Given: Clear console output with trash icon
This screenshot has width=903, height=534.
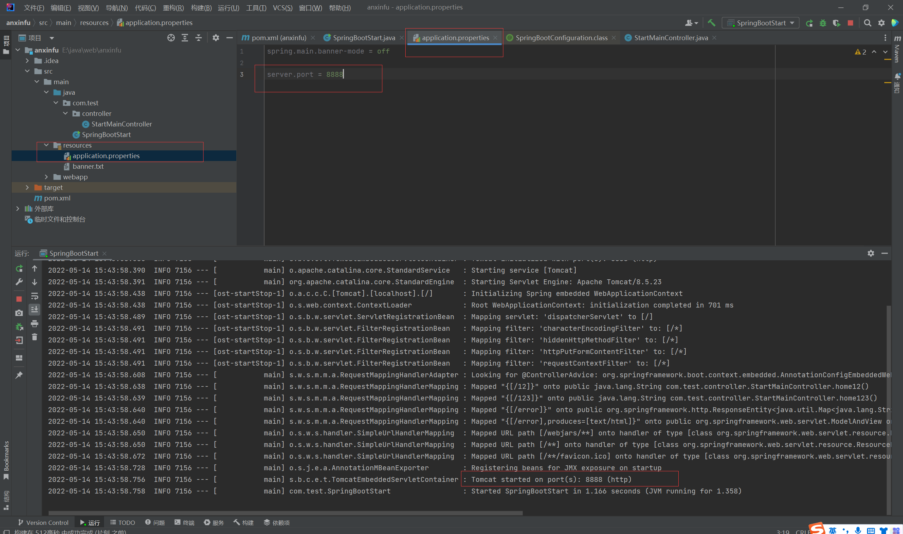Looking at the screenshot, I should (35, 337).
